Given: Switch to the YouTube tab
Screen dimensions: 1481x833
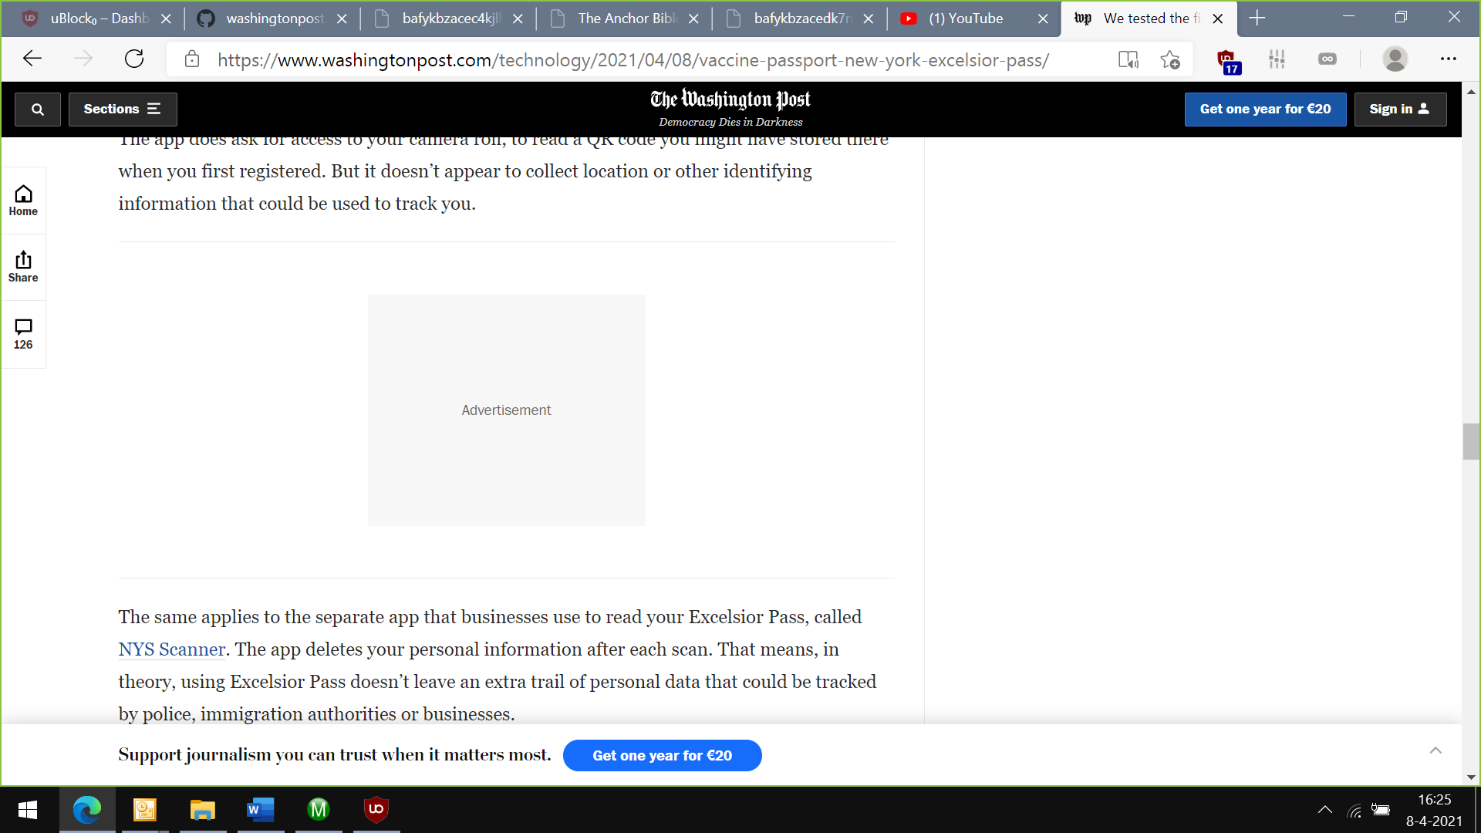Looking at the screenshot, I should point(964,19).
